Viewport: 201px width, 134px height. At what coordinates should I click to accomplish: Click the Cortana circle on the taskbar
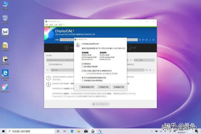[58, 131]
